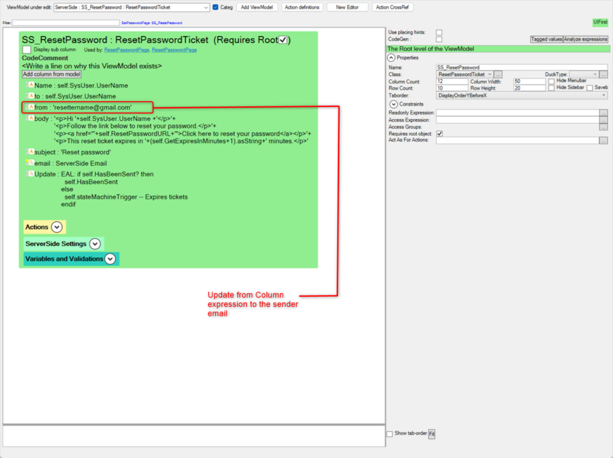
Task: Expand the ServerSide Settings section
Action: [94, 243]
